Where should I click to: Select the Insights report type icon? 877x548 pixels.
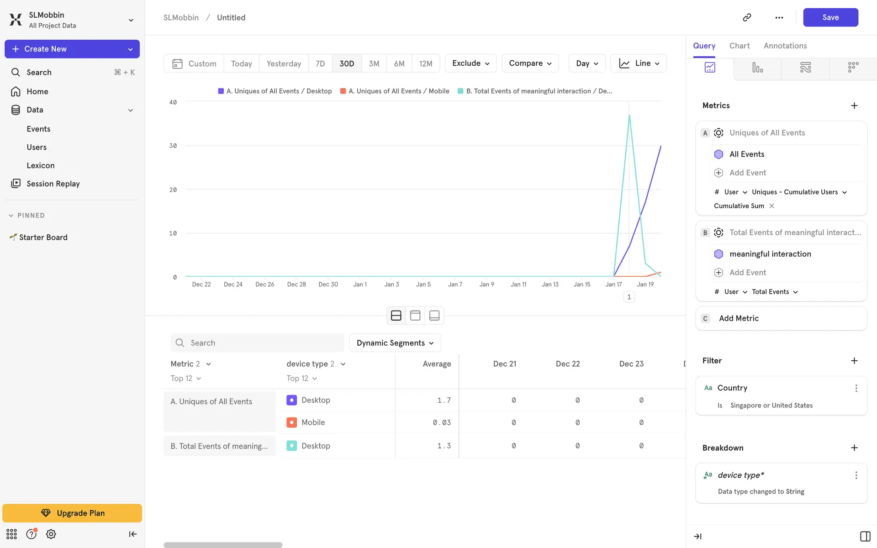[710, 68]
